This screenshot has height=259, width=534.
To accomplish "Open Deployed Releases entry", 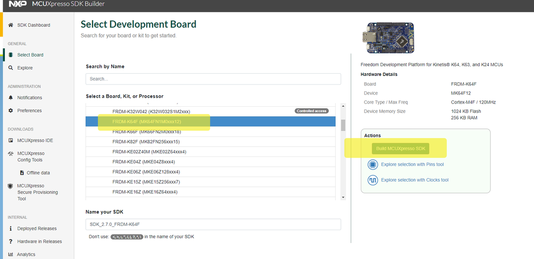I will pyautogui.click(x=37, y=229).
